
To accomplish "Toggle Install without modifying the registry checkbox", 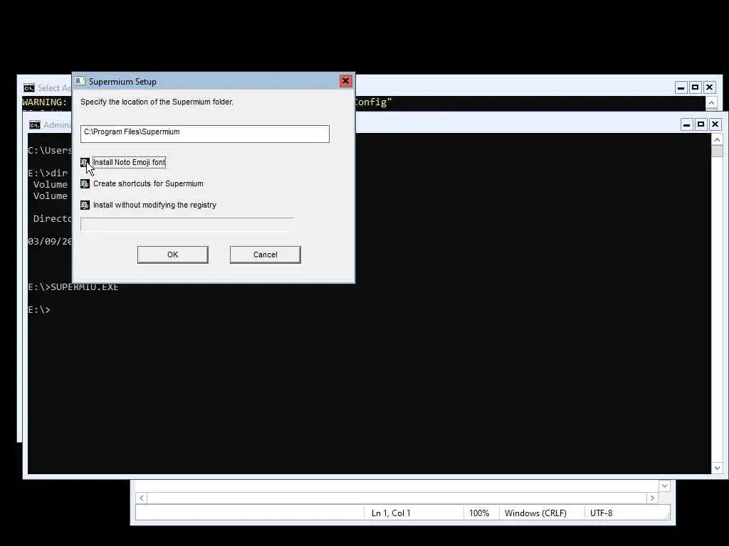I will pos(85,205).
